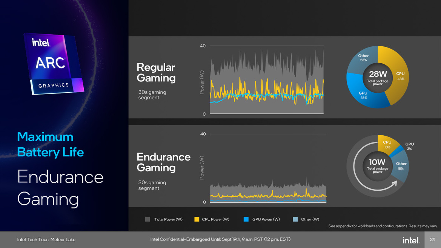
Task: Click '30s gaming segment' under Endurance Gaming
Action: [x=152, y=185]
